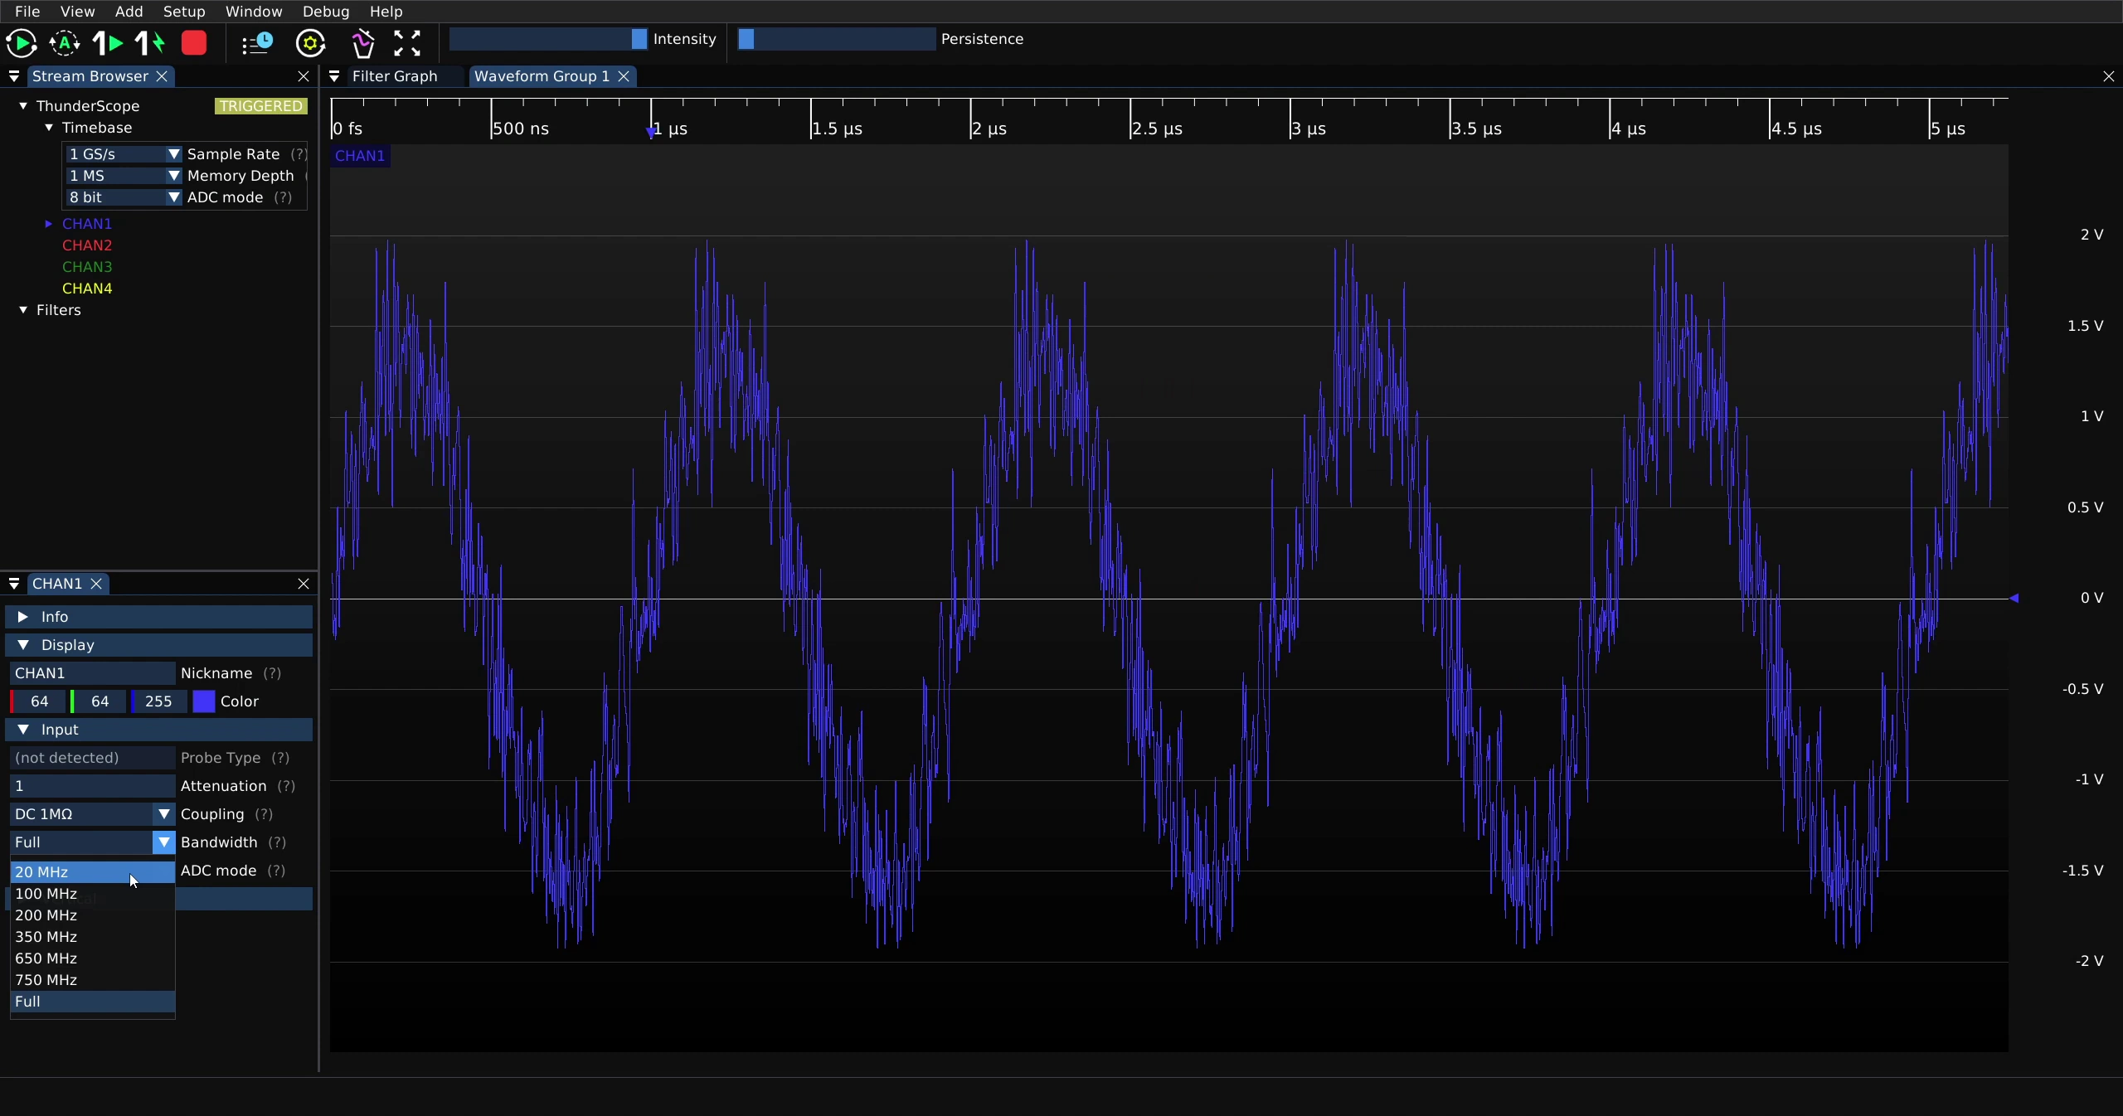Trigger a single acquisition (1 play icon)
Image resolution: width=2123 pixels, height=1116 pixels.
[x=108, y=43]
